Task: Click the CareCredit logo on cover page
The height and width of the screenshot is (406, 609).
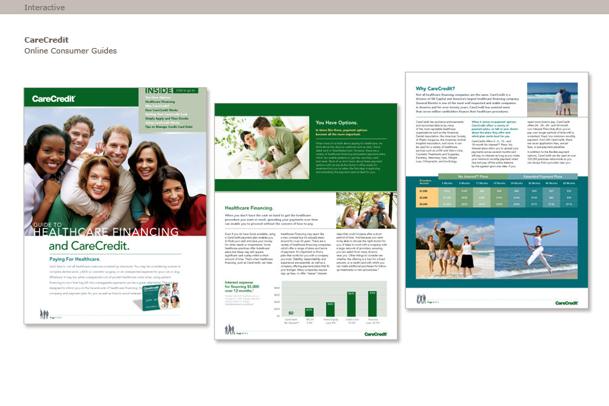Action: tap(54, 99)
